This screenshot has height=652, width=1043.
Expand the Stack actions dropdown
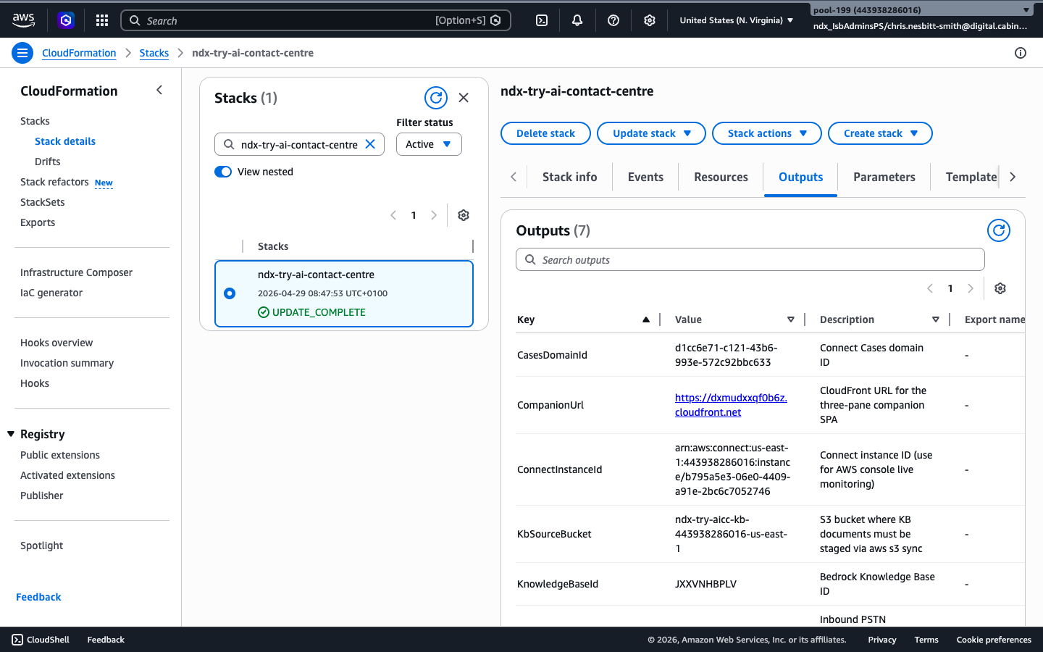(x=767, y=133)
